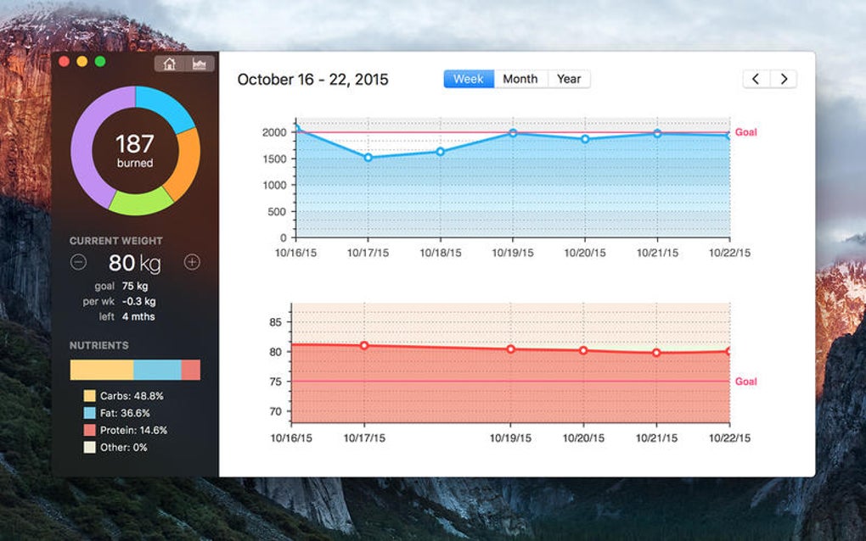Minimize the window with yellow button

click(x=82, y=62)
